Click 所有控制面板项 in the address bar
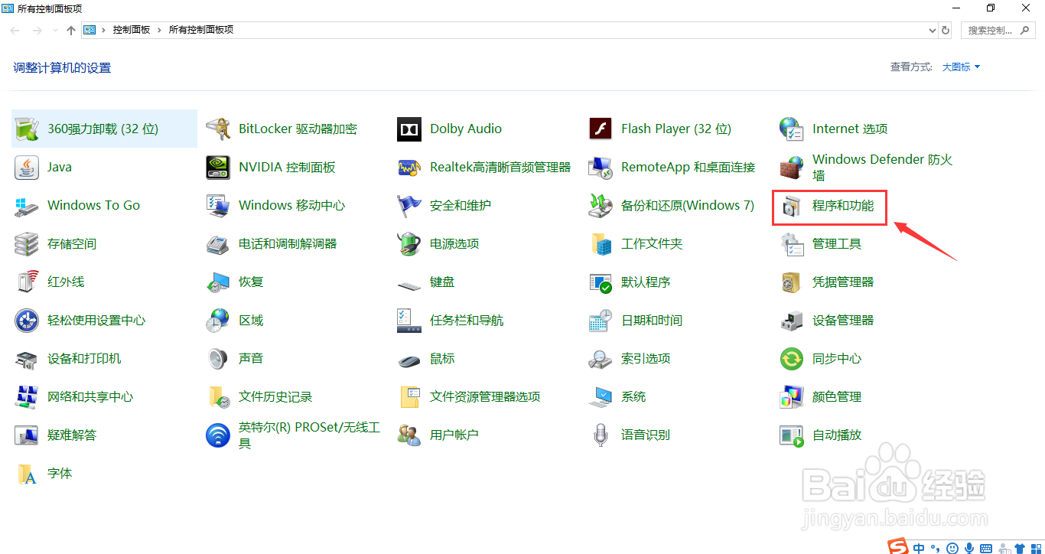The height and width of the screenshot is (554, 1045). click(x=200, y=30)
